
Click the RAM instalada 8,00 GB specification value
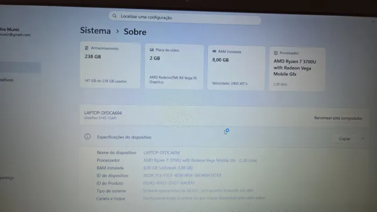tap(168, 168)
